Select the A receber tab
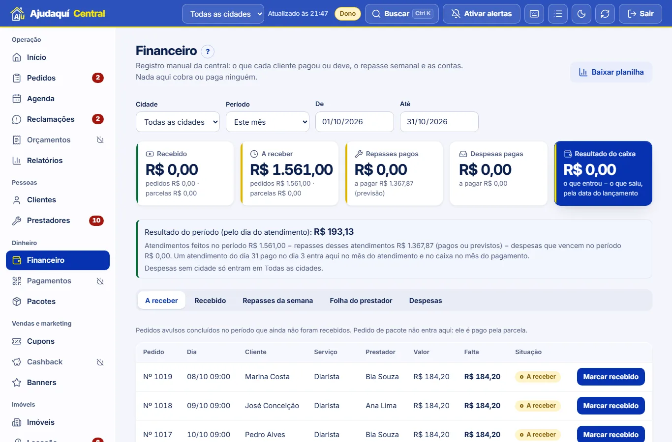 [x=161, y=301]
